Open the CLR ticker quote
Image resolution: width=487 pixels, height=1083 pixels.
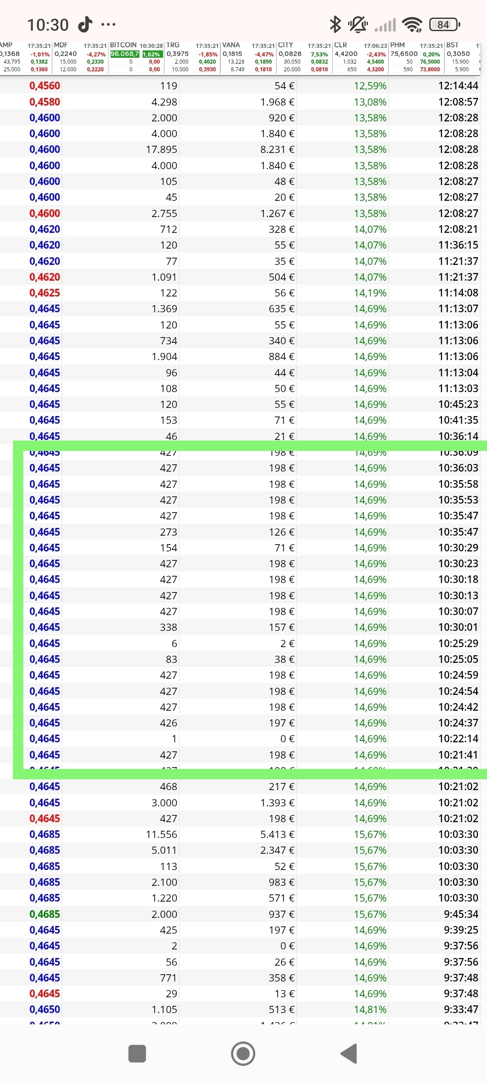tap(360, 57)
